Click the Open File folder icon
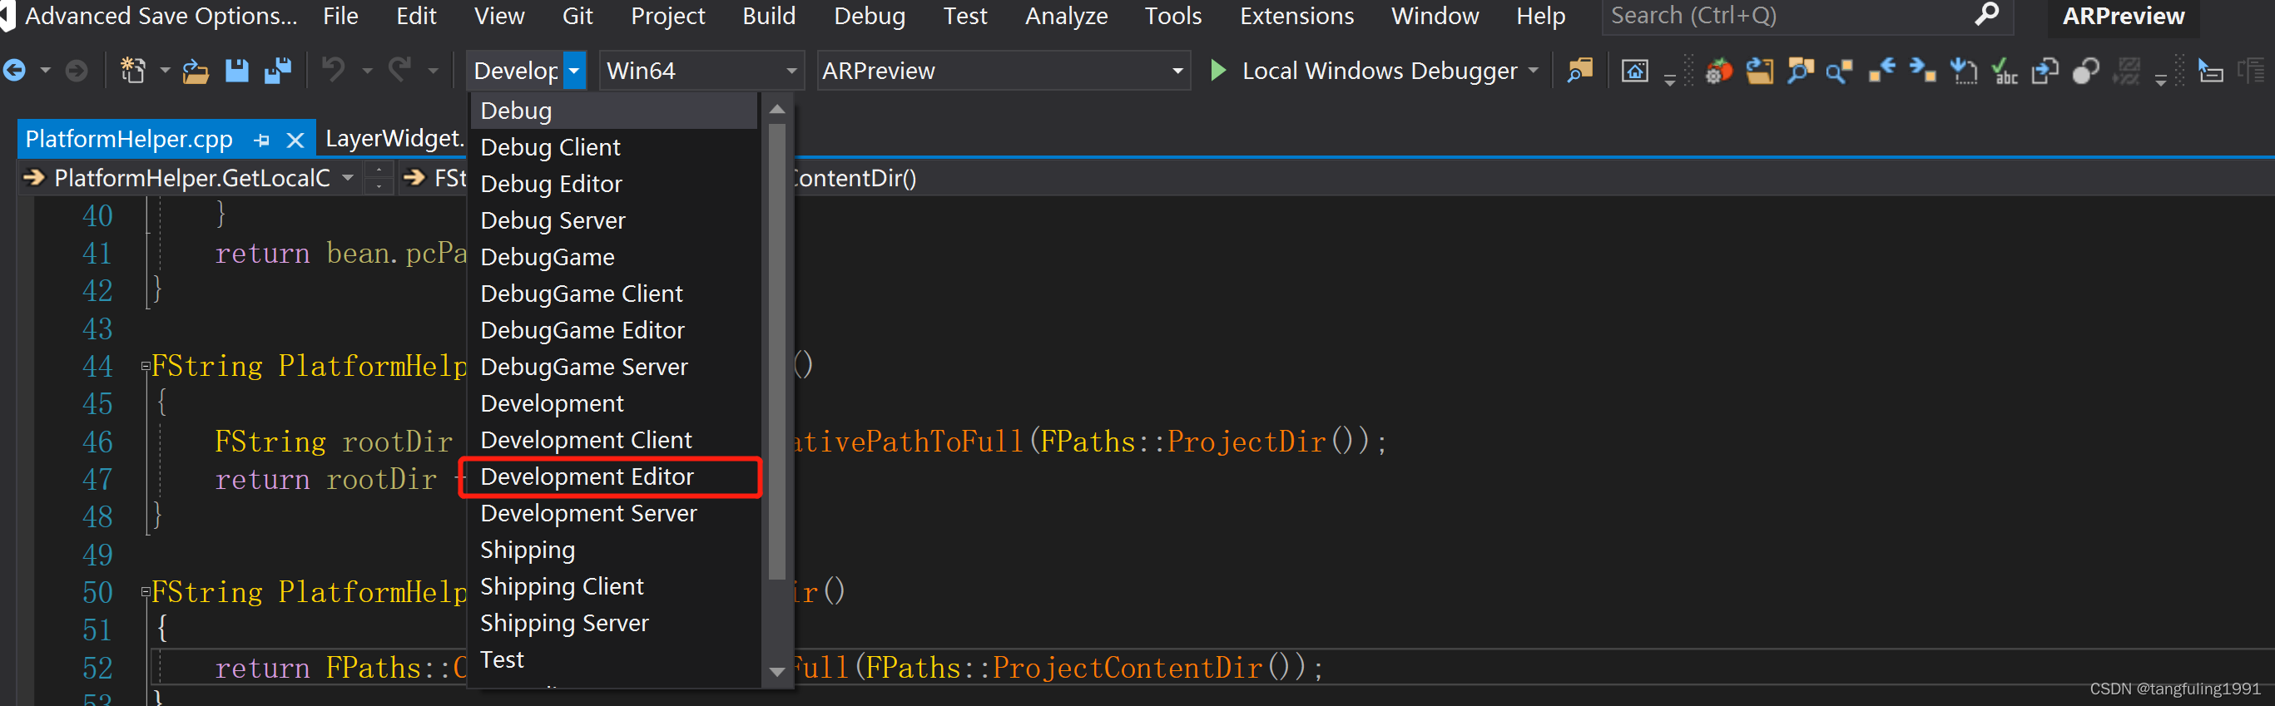Screen dimensions: 2275x706 pyautogui.click(x=196, y=71)
